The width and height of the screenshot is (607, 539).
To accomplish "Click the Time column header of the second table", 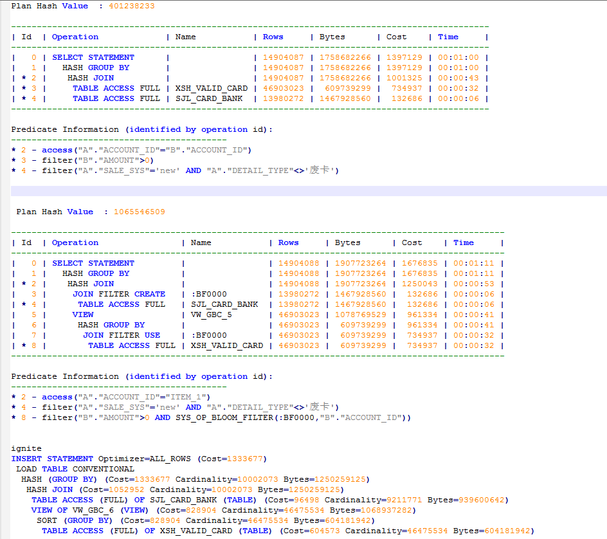I will click(x=464, y=242).
